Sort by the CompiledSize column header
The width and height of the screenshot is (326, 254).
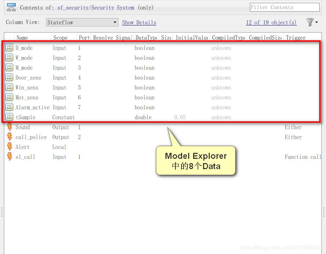[x=265, y=37]
